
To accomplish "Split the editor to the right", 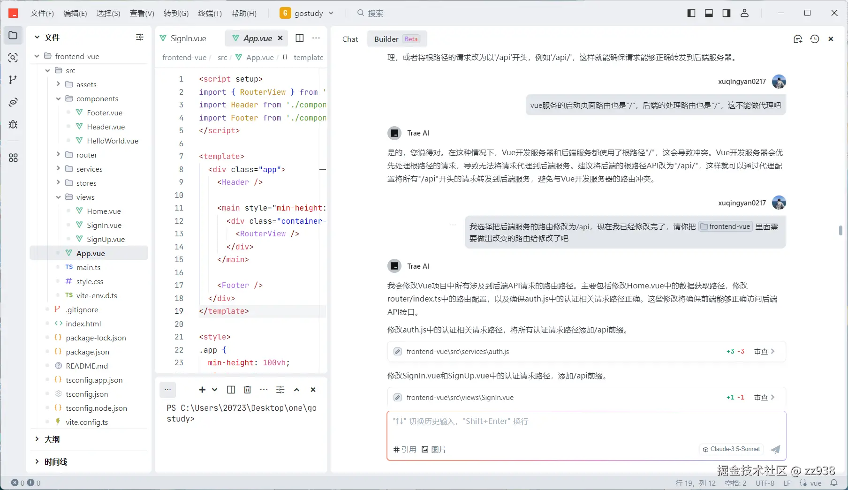I will pos(300,38).
